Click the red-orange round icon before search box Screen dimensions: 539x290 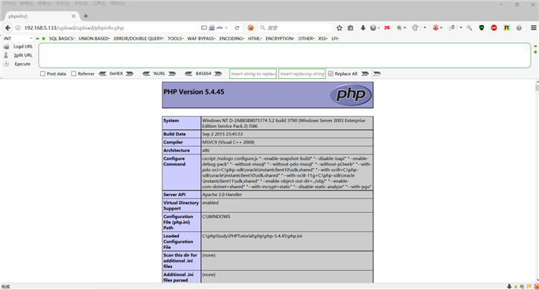click(x=251, y=28)
